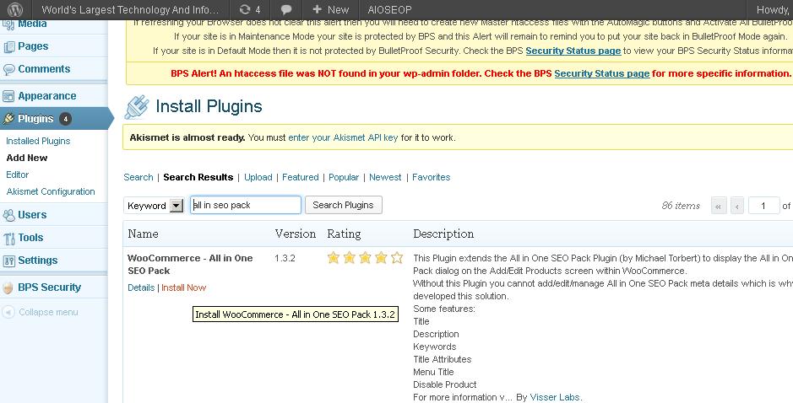Open the Settings menu

(x=38, y=260)
